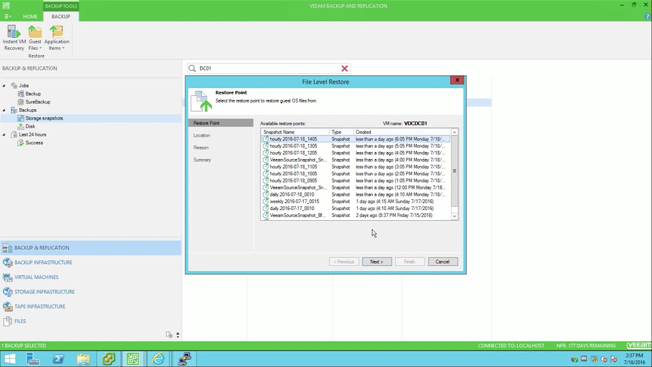Open BACKUP & REPLICATION navigation view
652x367 pixels.
pyautogui.click(x=91, y=248)
